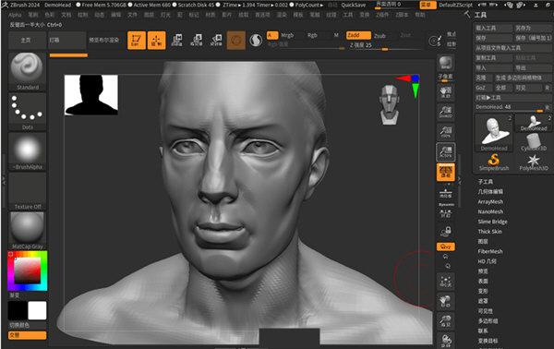The width and height of the screenshot is (554, 349).
Task: Select the PolyMesh3D tool
Action: point(534,162)
